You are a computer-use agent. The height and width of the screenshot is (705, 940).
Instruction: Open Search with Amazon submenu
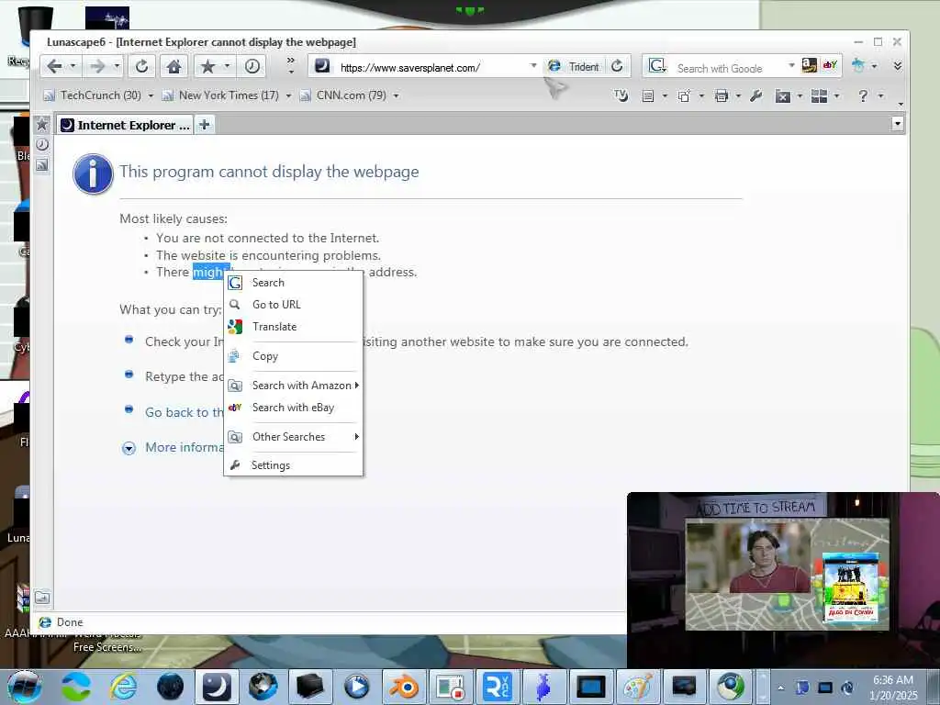pyautogui.click(x=293, y=386)
